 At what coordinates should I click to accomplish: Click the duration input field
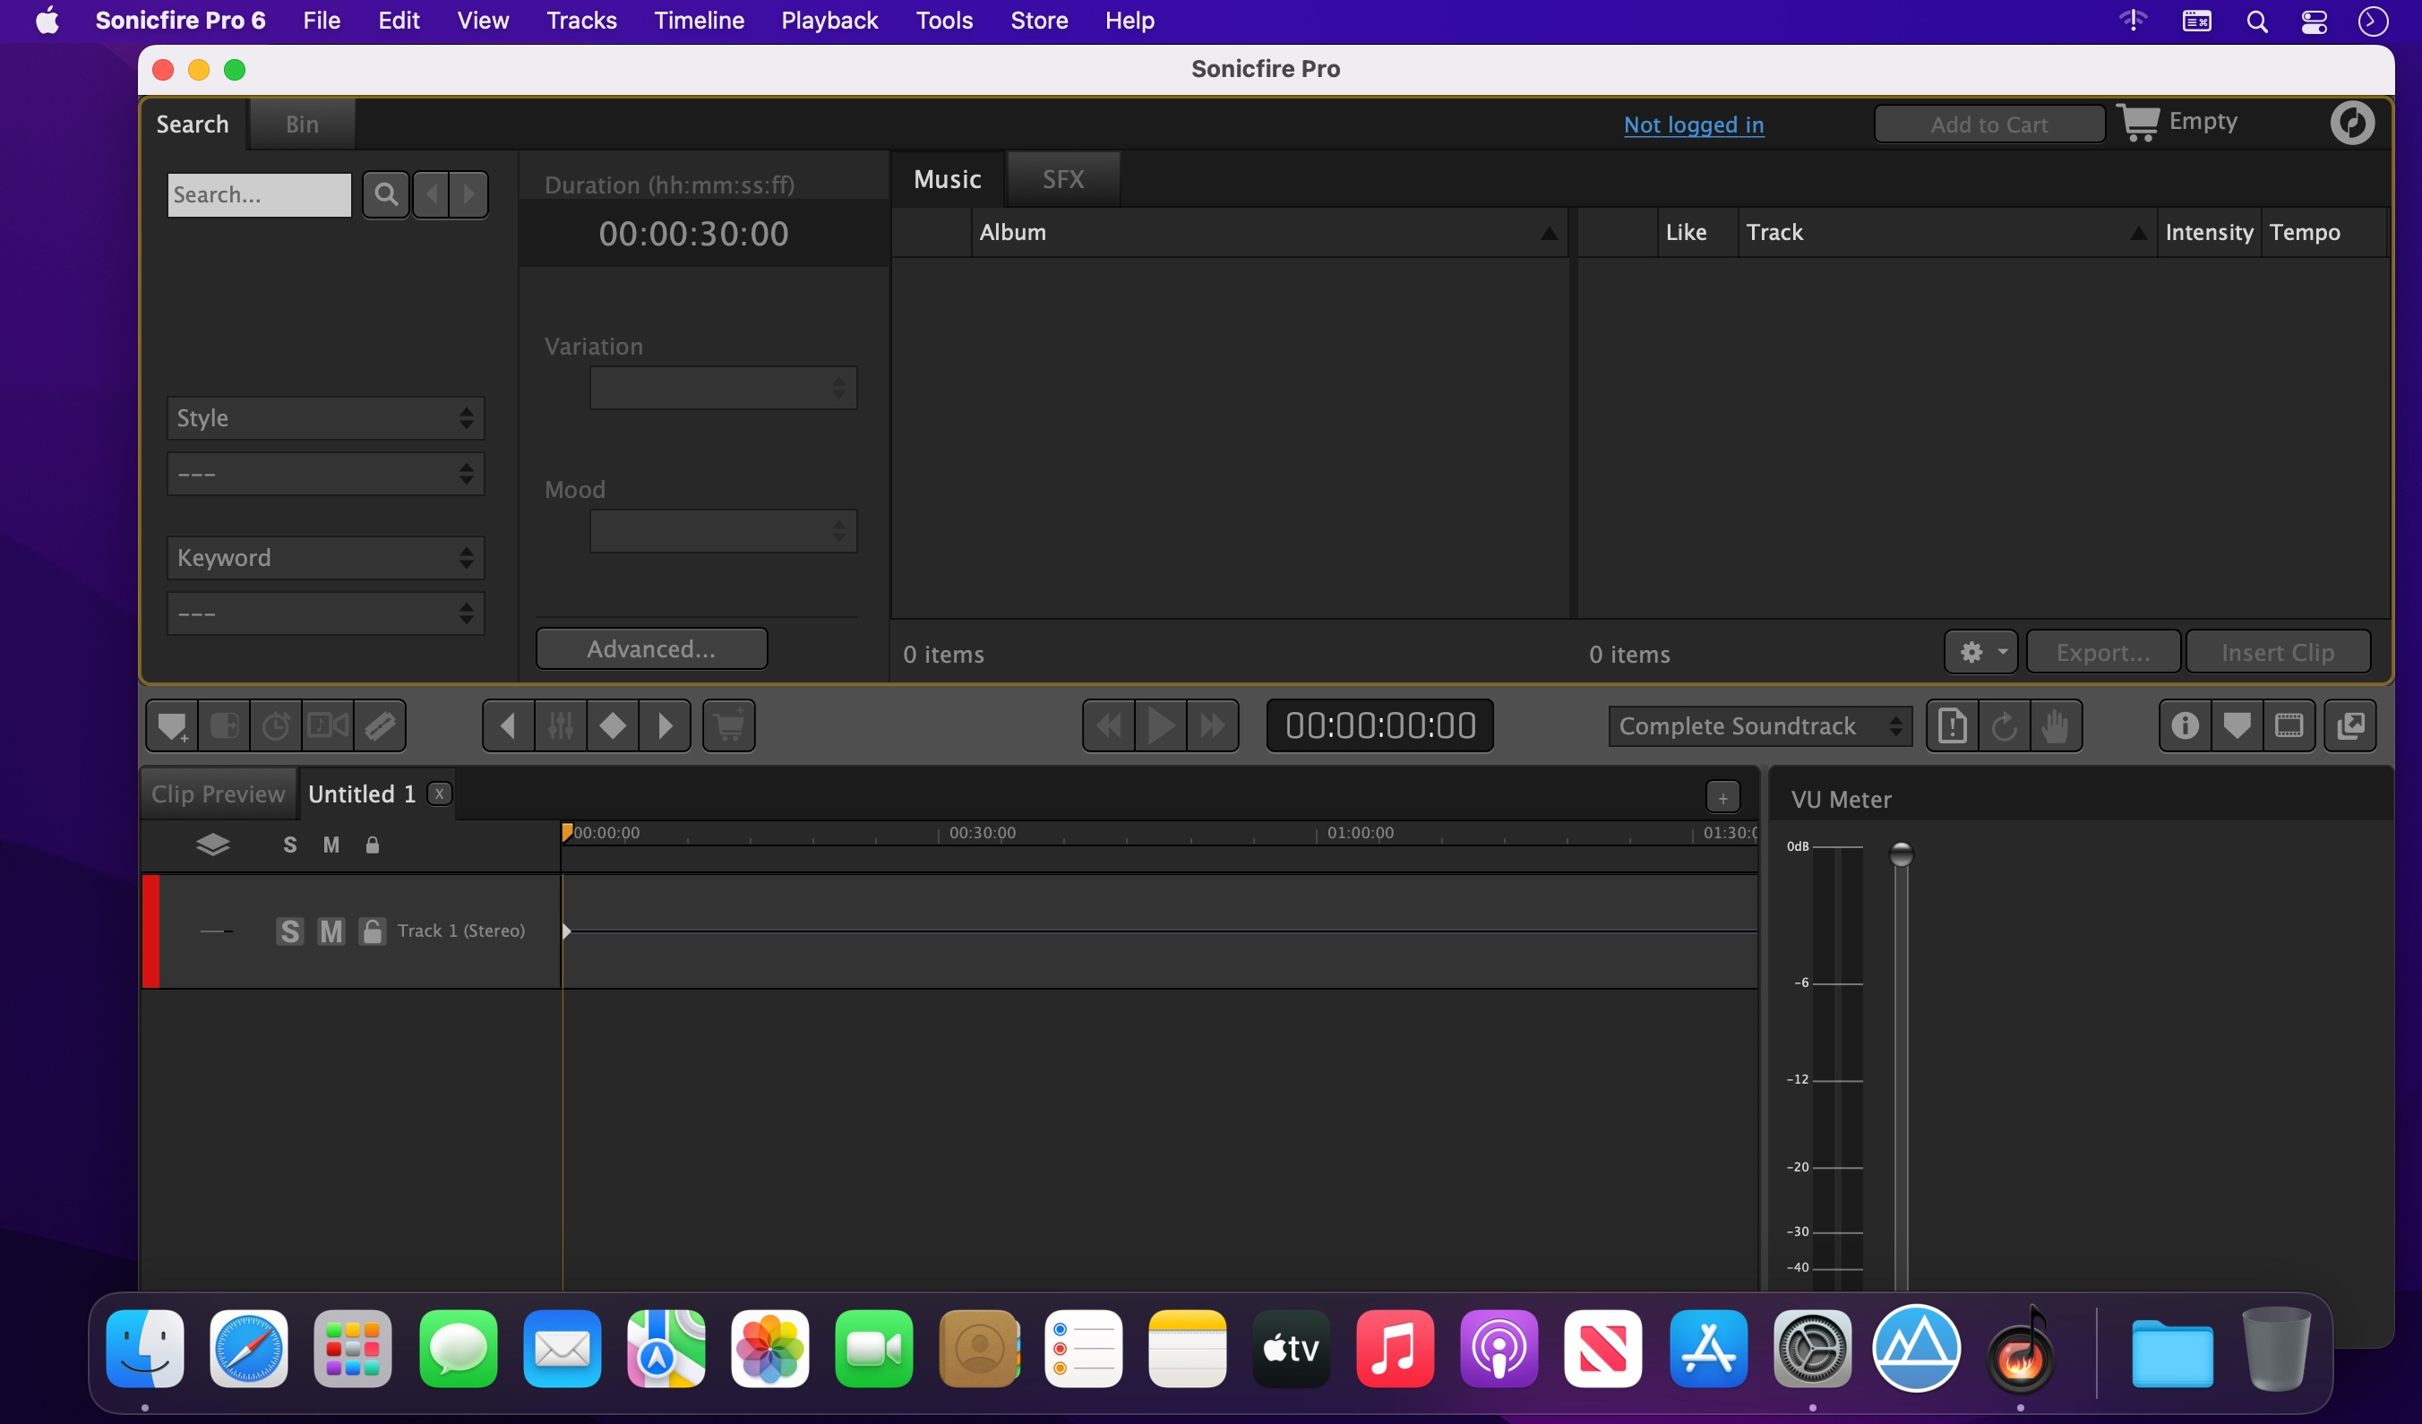(693, 232)
